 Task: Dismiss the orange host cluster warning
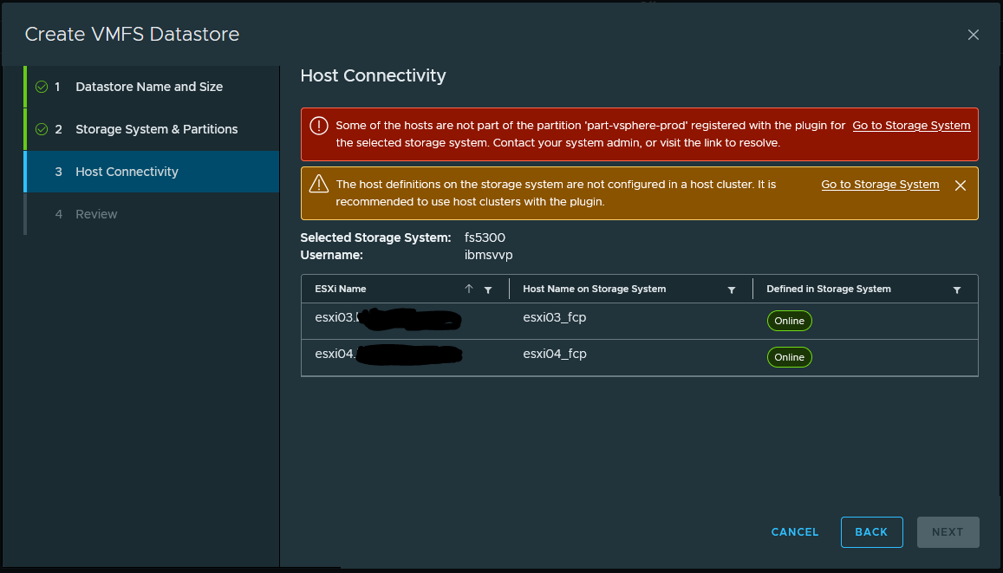click(960, 186)
